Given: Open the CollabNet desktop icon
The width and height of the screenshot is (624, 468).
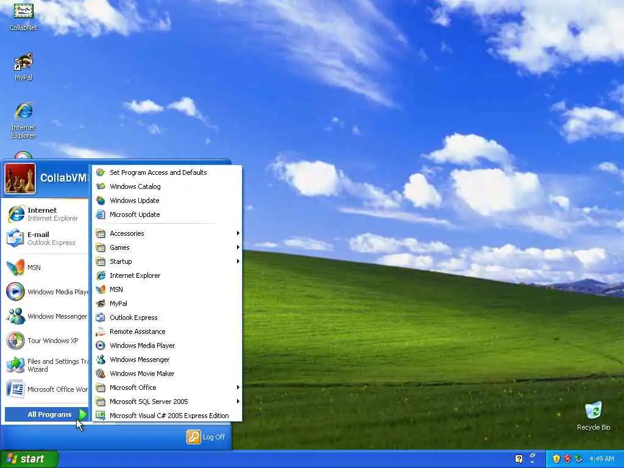Looking at the screenshot, I should point(24,16).
